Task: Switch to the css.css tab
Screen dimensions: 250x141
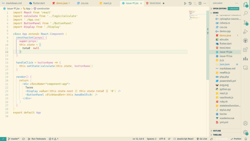Action: pyautogui.click(x=83, y=3)
